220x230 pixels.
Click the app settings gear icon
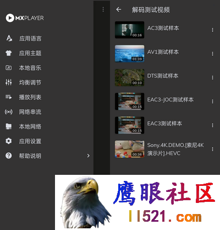(x=9, y=141)
